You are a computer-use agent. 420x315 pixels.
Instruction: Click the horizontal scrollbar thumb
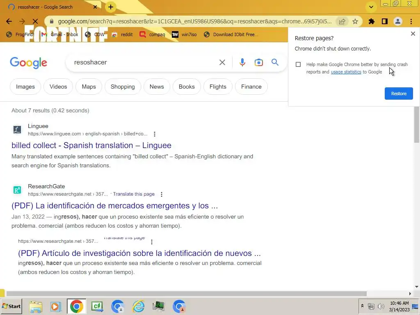click(x=186, y=294)
